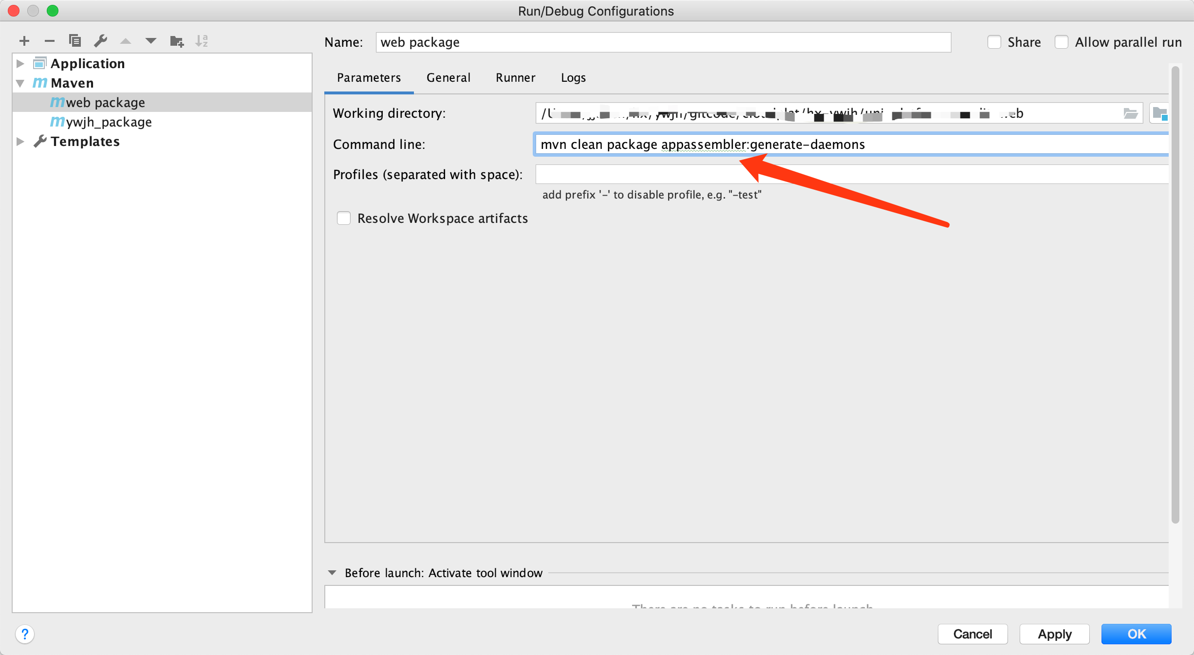Open help via the question mark icon
This screenshot has height=655, width=1194.
click(x=25, y=635)
